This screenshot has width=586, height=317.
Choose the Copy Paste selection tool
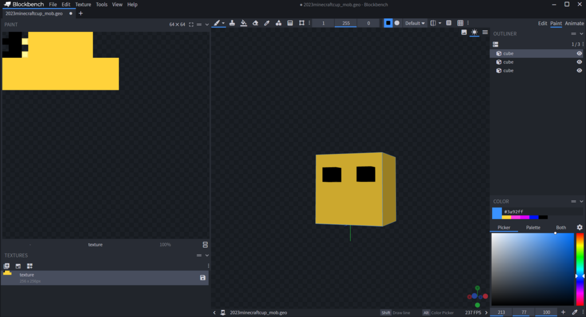pos(302,23)
